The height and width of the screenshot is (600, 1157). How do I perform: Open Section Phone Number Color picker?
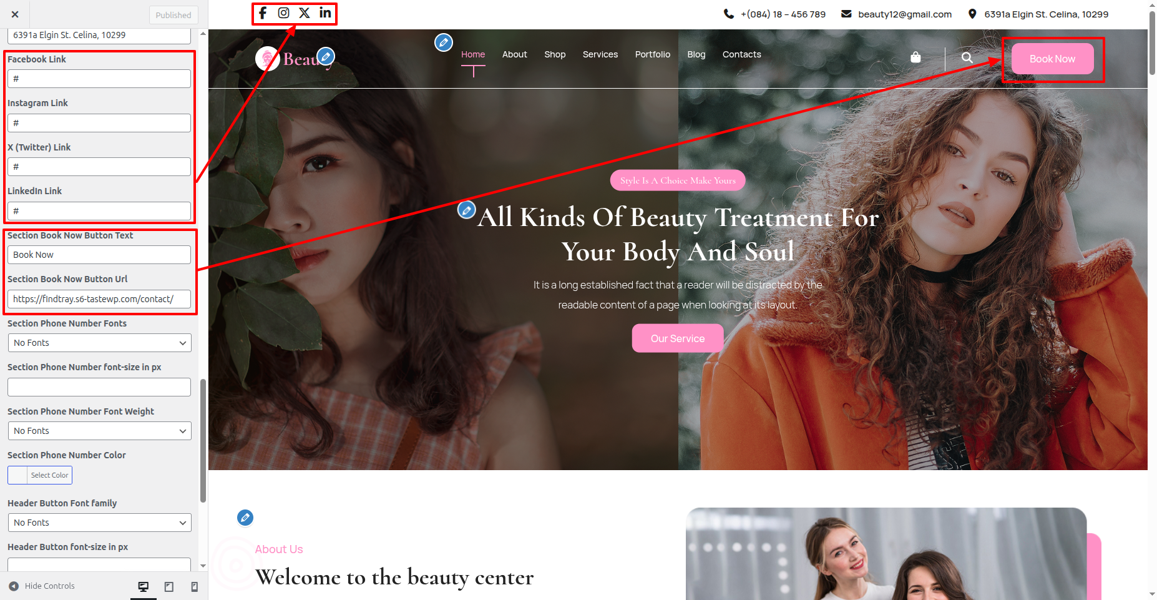coord(40,475)
